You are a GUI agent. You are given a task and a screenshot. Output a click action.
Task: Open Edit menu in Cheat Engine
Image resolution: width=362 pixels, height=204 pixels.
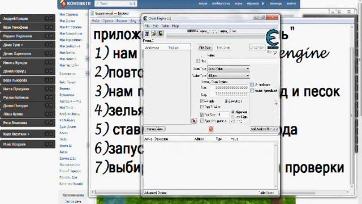pyautogui.click(x=156, y=26)
